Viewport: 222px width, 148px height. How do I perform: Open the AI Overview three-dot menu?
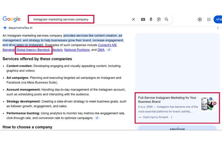[218, 28]
